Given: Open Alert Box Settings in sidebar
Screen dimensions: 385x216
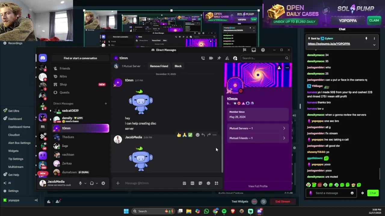Looking at the screenshot, I should point(19,143).
